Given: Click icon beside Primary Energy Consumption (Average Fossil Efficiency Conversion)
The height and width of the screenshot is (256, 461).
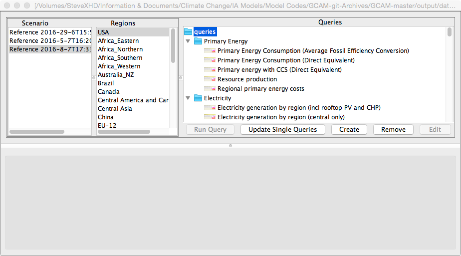Looking at the screenshot, I should coord(210,51).
